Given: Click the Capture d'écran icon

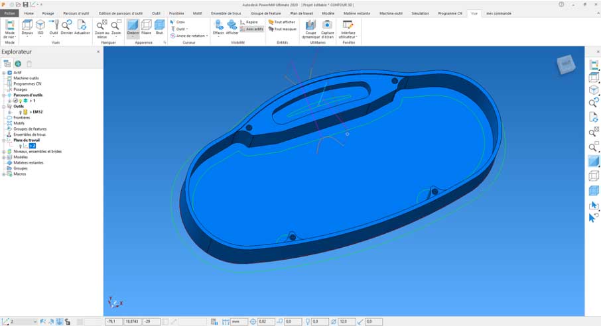Looking at the screenshot, I should [327, 27].
